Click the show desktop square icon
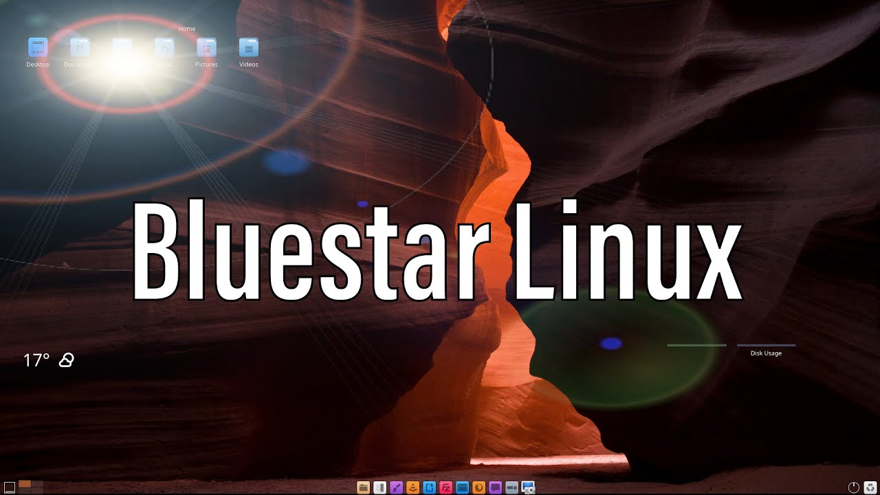The width and height of the screenshot is (880, 495). click(10, 487)
